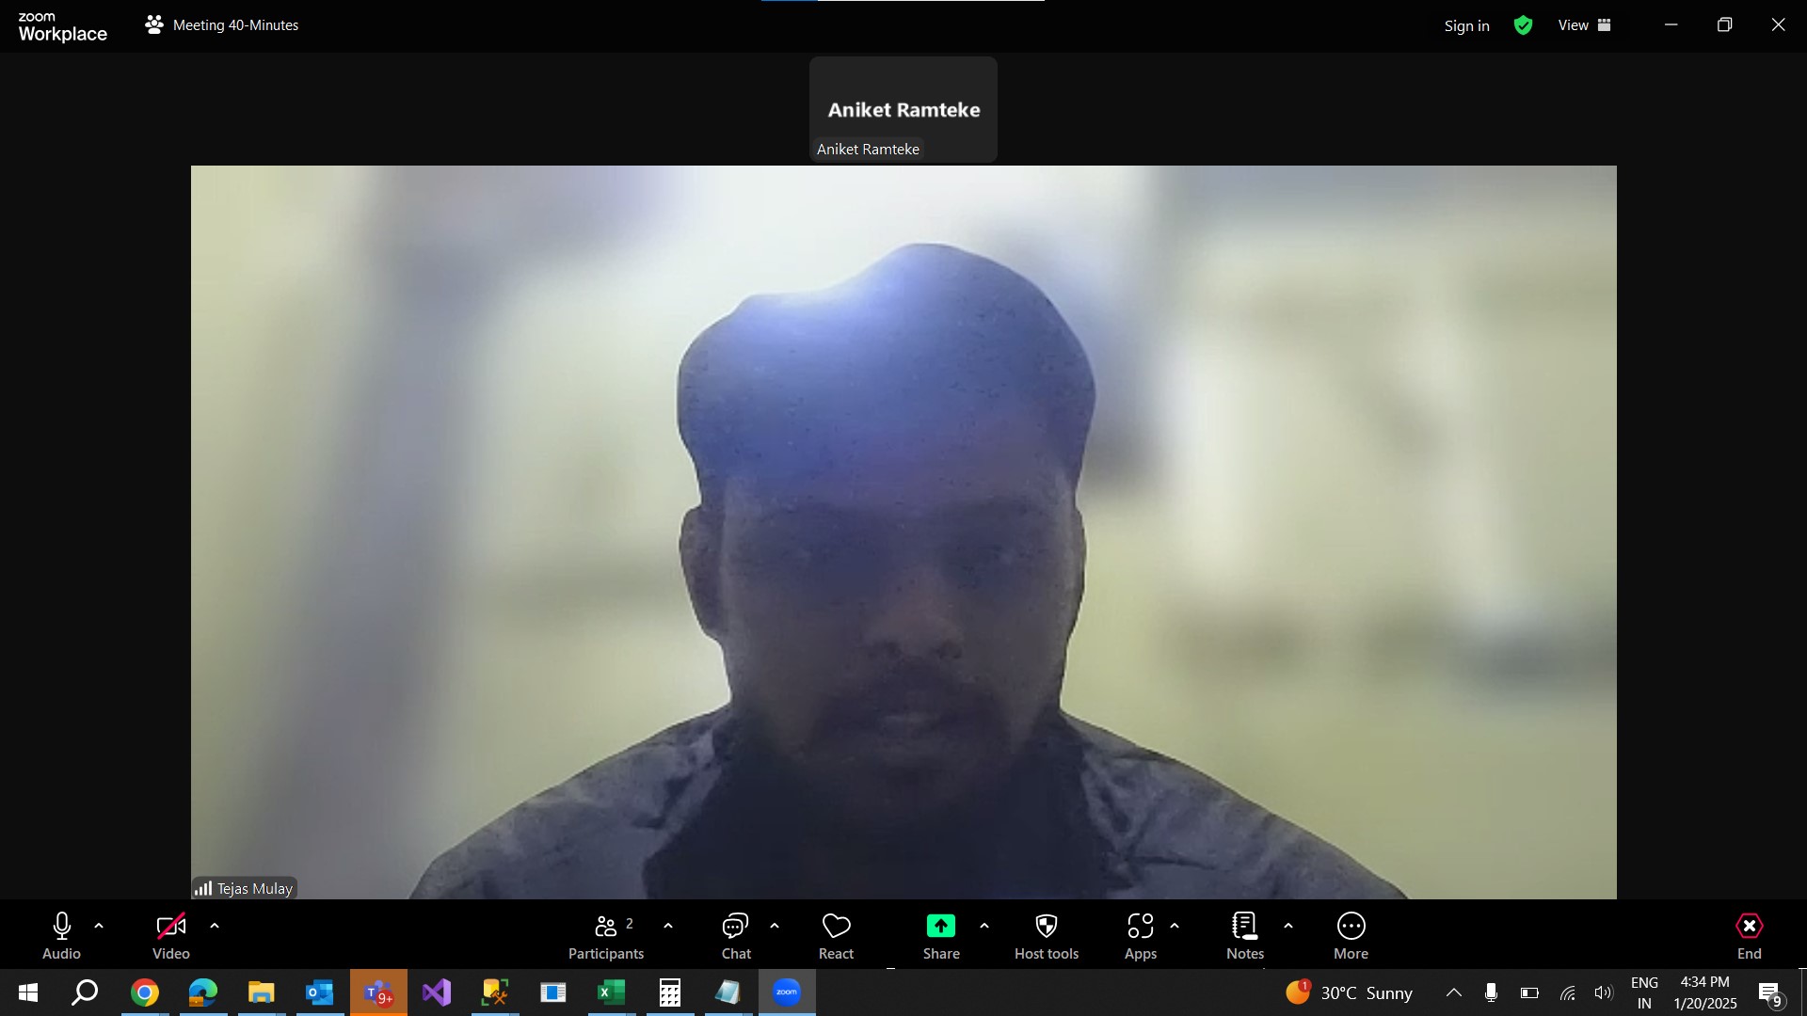Expand the Participants options arrow
The width and height of the screenshot is (1807, 1016).
tap(668, 927)
